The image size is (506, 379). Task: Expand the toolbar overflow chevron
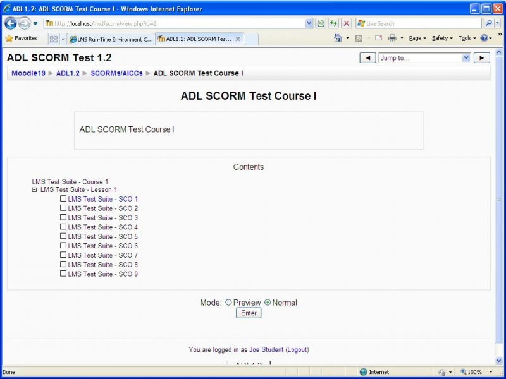(500, 35)
